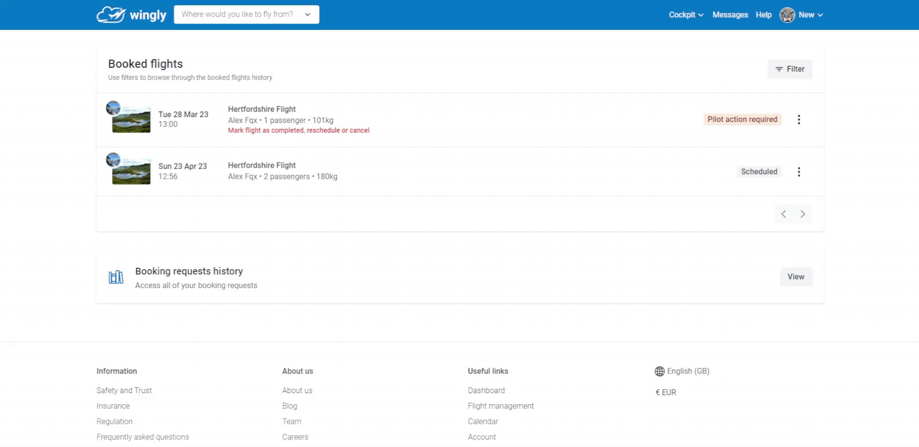919x447 pixels.
Task: View the booking requests history
Action: click(796, 277)
